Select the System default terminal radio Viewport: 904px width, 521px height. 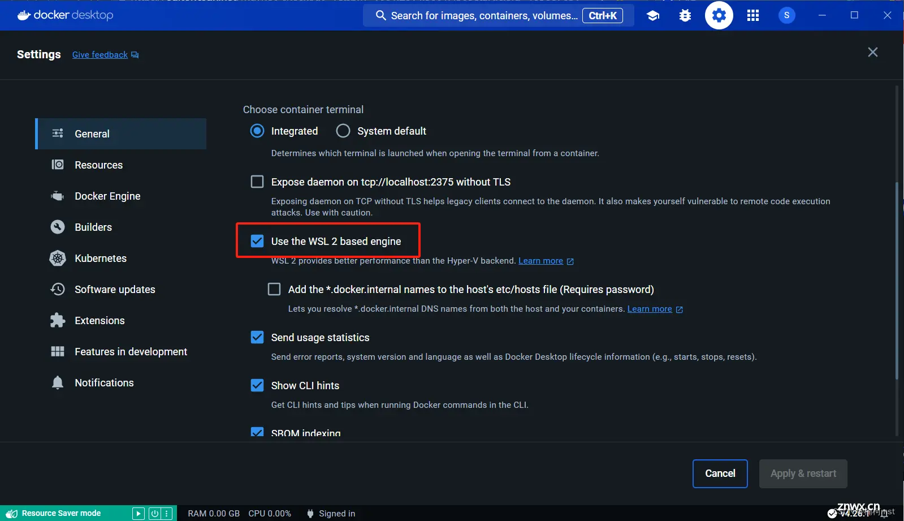click(x=343, y=131)
